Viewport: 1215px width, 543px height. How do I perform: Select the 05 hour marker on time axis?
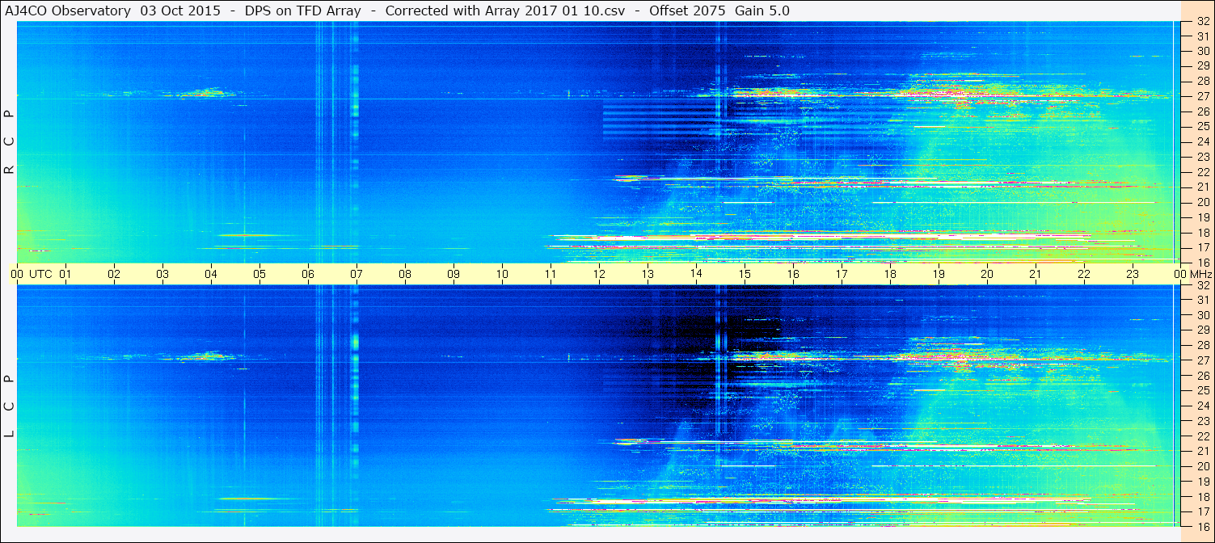tap(259, 274)
